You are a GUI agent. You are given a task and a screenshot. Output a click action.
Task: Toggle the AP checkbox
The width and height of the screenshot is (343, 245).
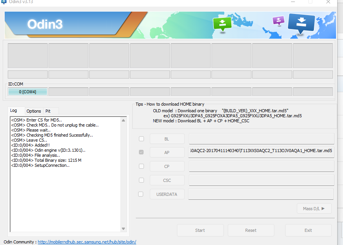pyautogui.click(x=141, y=152)
